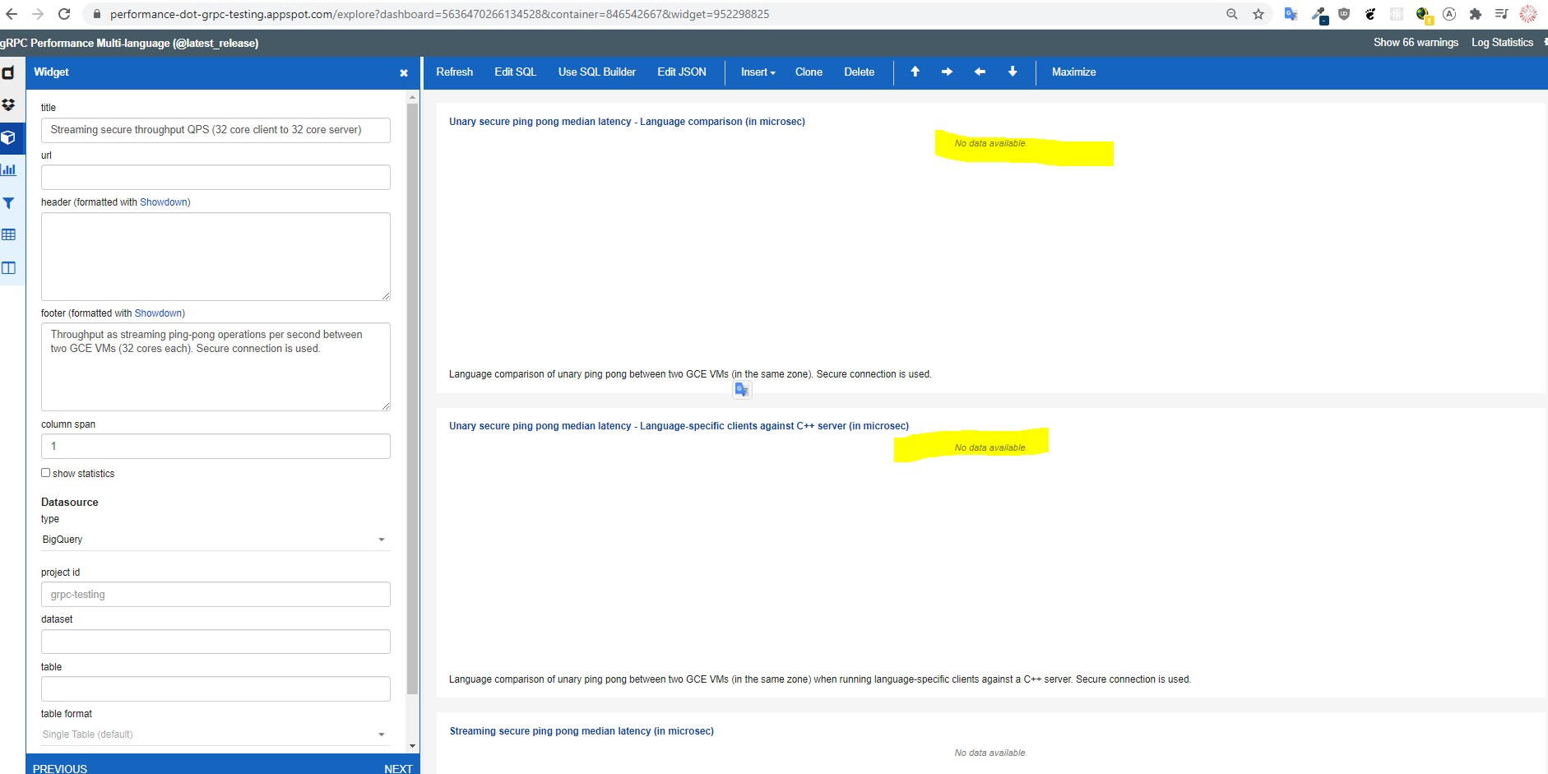Screen dimensions: 1548x774
Task: Move widget left with the left arrow
Action: click(980, 72)
